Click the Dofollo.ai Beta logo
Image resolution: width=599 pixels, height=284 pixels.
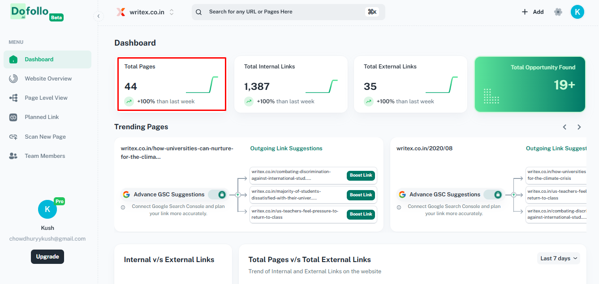37,13
